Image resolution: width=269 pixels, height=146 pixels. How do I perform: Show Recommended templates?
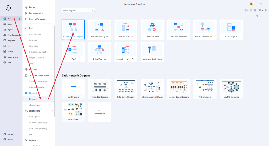click(34, 13)
